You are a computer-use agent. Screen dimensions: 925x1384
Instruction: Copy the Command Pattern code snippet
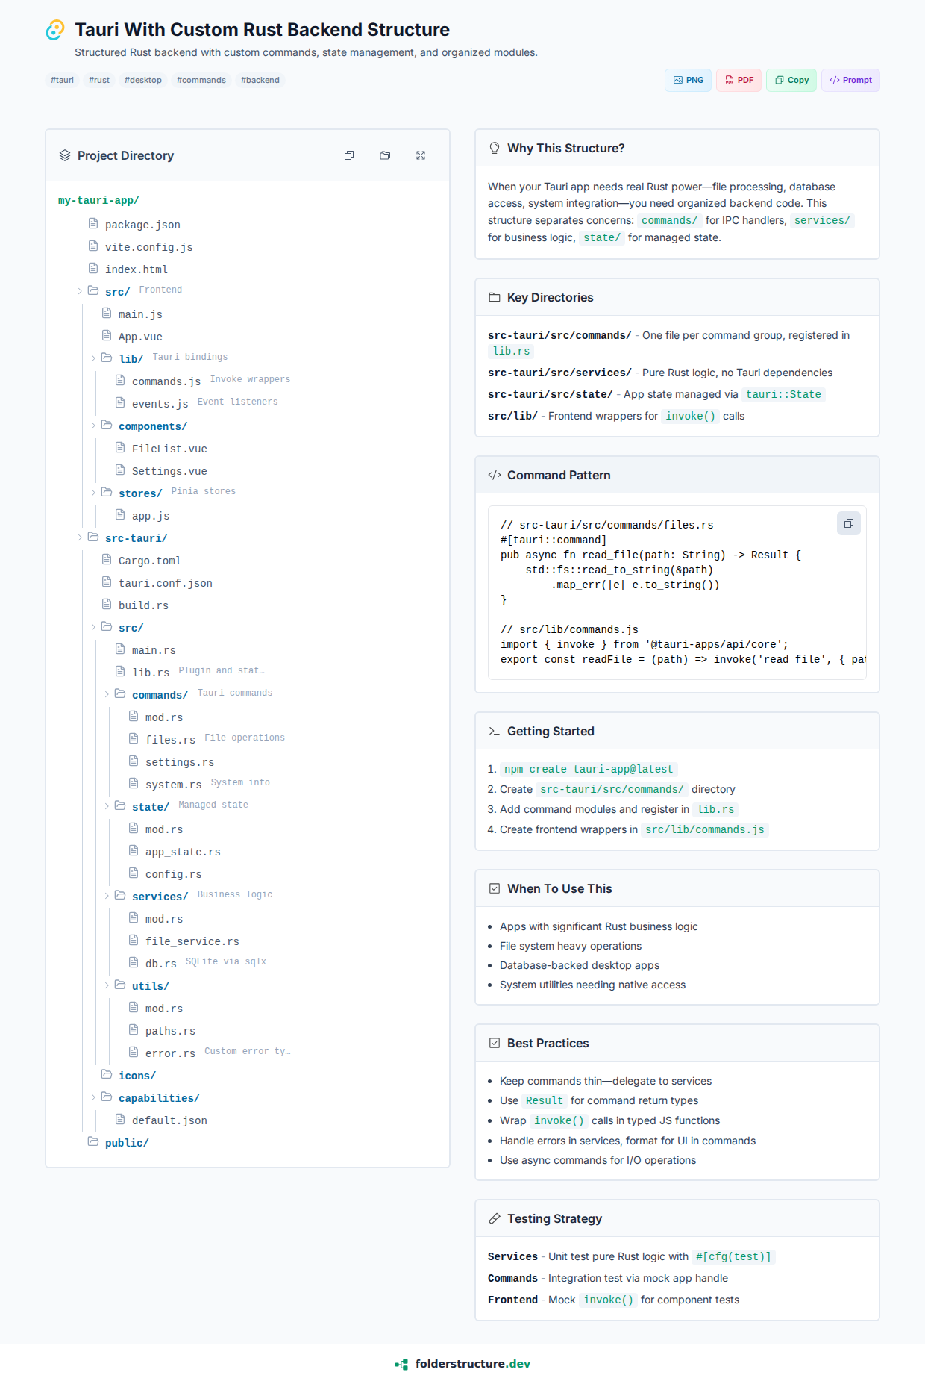tap(848, 523)
